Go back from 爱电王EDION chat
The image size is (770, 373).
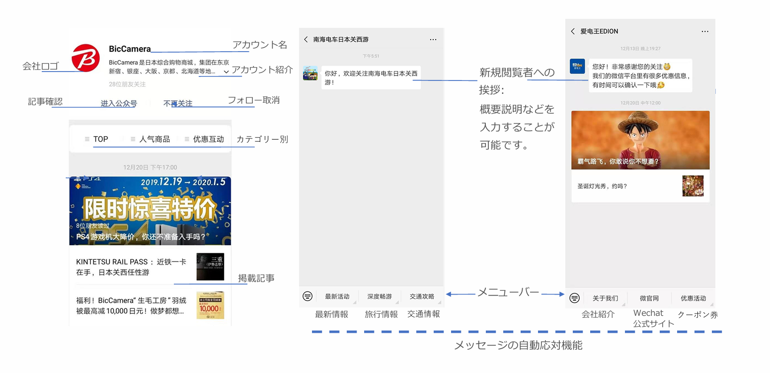tap(573, 31)
